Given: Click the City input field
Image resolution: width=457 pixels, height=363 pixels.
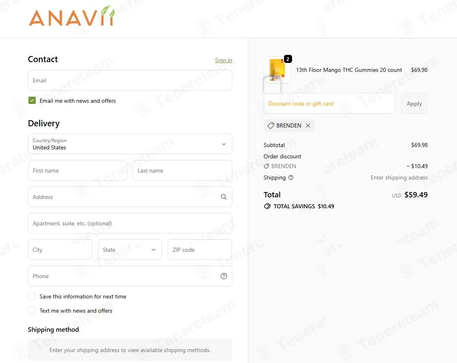Looking at the screenshot, I should (x=60, y=250).
